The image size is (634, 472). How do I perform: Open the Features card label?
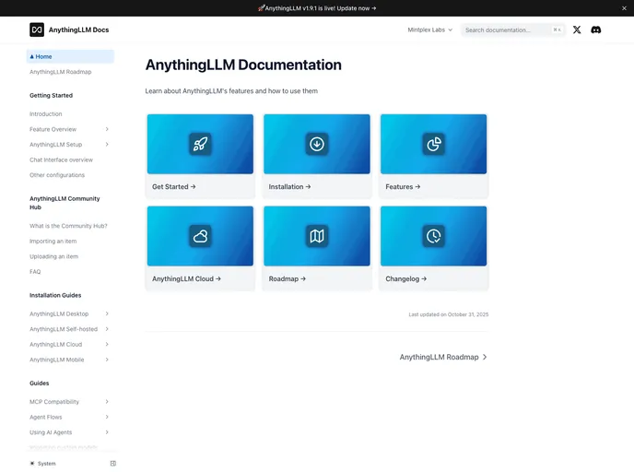(403, 187)
